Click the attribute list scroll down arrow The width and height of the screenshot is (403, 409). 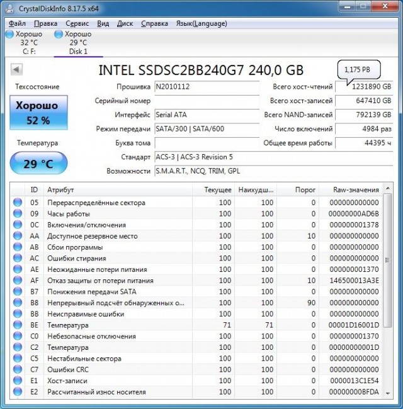(388, 393)
